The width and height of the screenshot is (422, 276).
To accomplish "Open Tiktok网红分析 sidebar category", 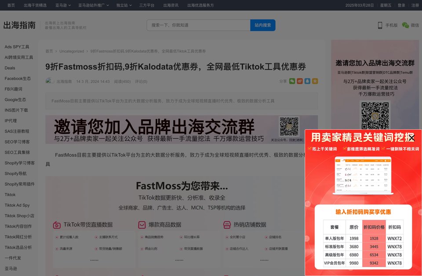I will (18, 237).
